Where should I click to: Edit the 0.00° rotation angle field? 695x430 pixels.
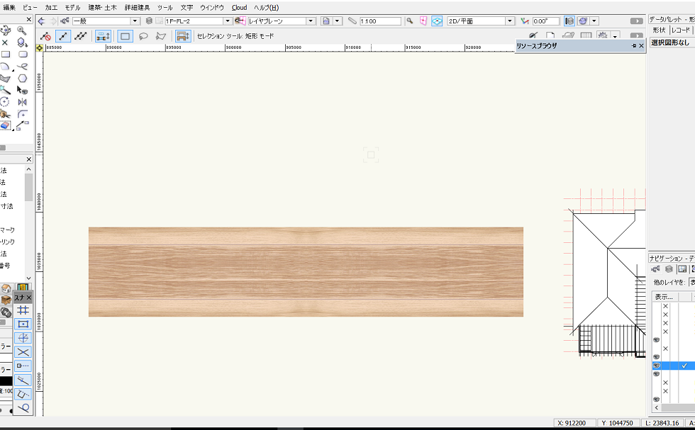tap(545, 21)
